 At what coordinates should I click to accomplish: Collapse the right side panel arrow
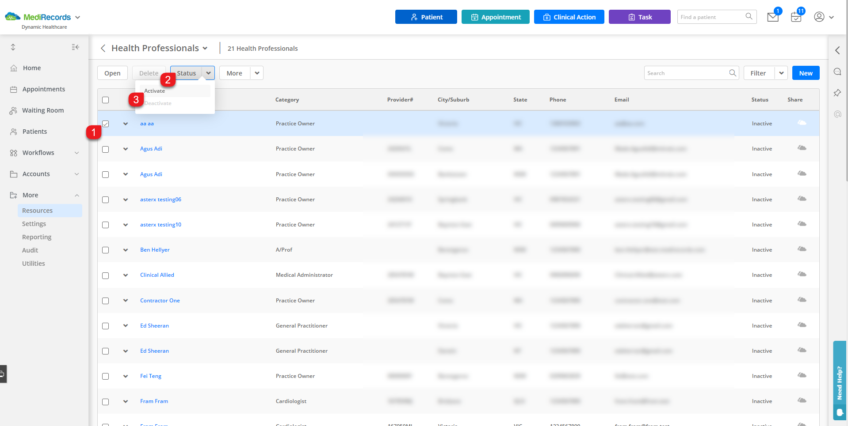pos(837,50)
